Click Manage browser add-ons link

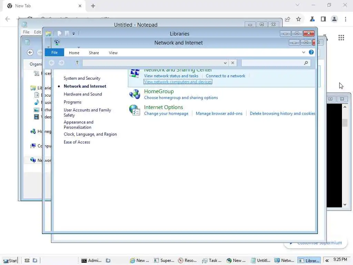point(219,114)
